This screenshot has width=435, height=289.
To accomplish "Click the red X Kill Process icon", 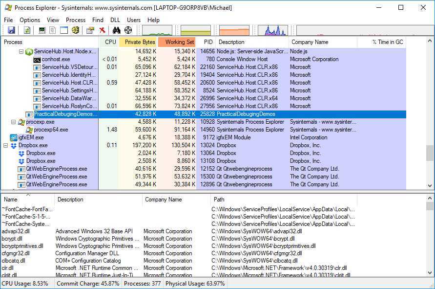I will [103, 30].
